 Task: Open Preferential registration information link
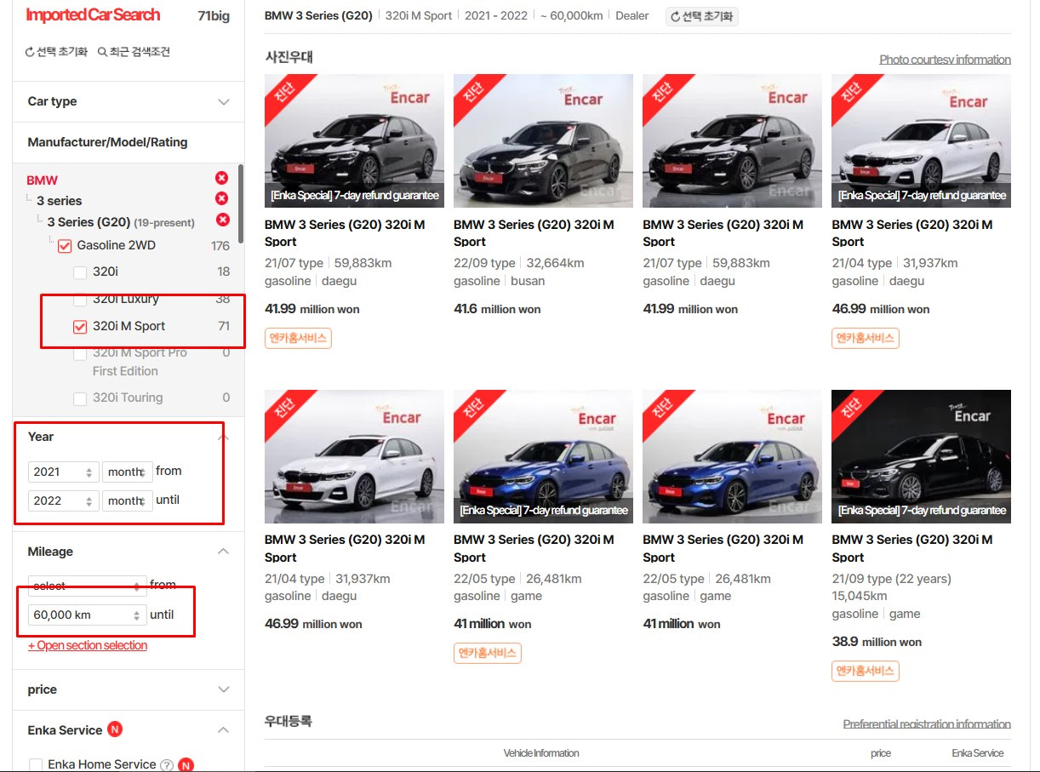point(927,724)
